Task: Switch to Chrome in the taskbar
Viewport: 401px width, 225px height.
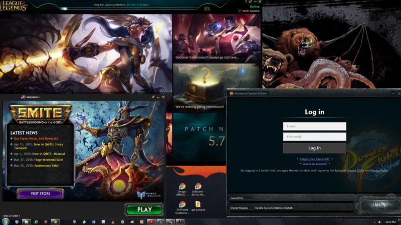Action: [55, 222]
